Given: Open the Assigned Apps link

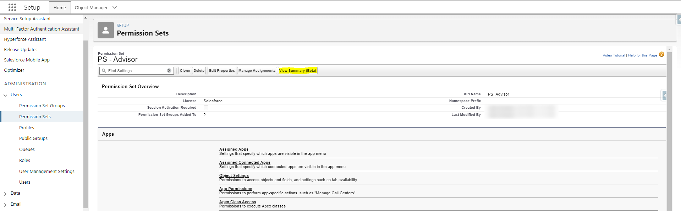Looking at the screenshot, I should pyautogui.click(x=234, y=150).
